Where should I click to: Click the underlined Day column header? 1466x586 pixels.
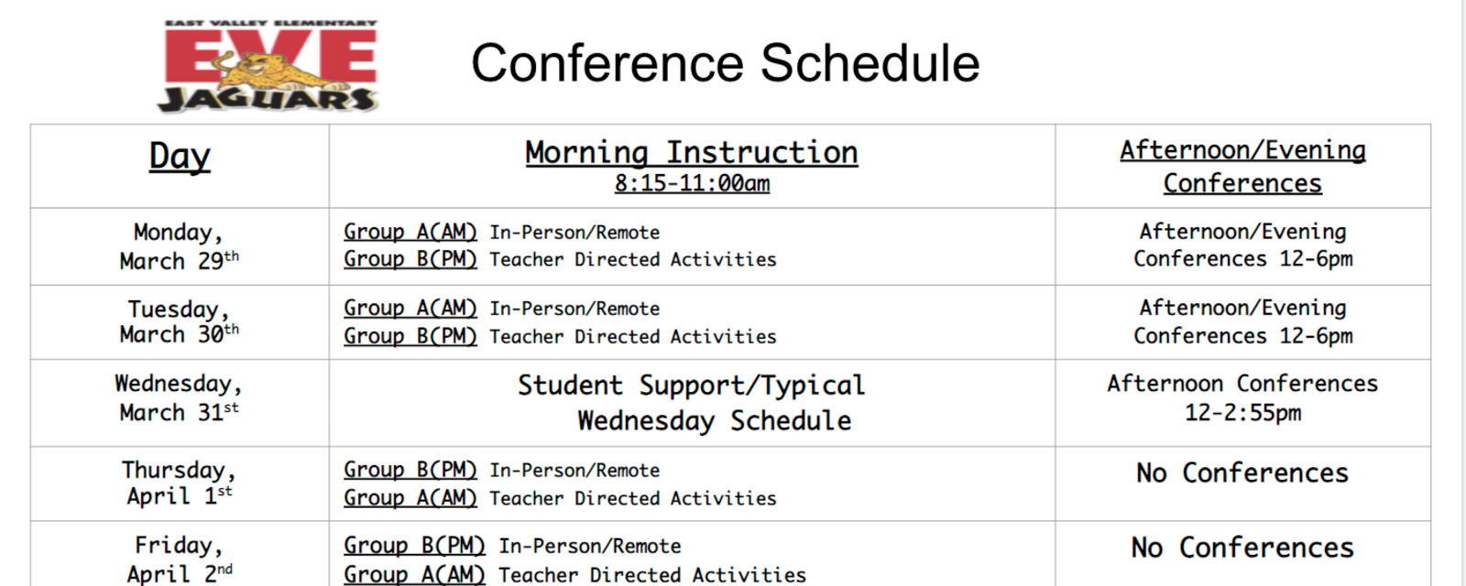pyautogui.click(x=180, y=157)
